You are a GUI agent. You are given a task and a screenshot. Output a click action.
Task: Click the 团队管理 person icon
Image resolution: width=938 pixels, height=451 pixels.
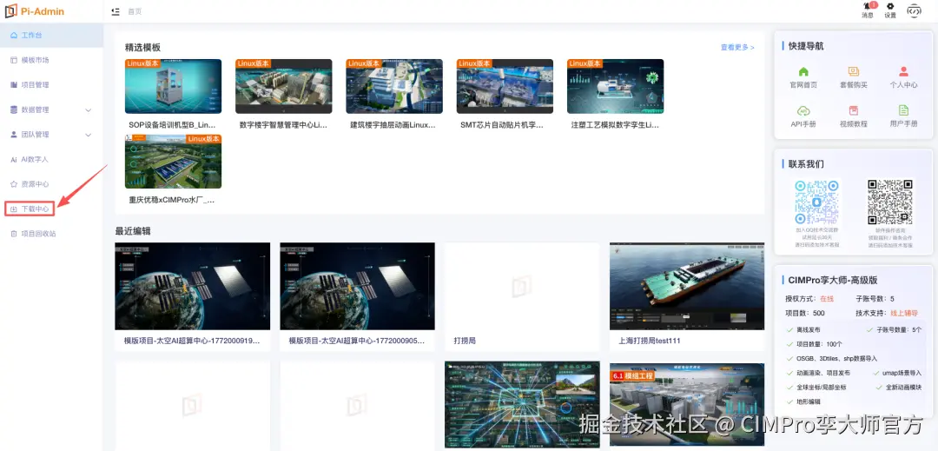click(x=14, y=135)
